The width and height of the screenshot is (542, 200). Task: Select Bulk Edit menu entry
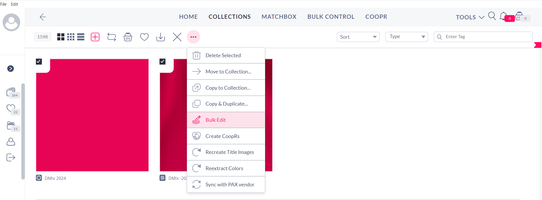(x=226, y=120)
